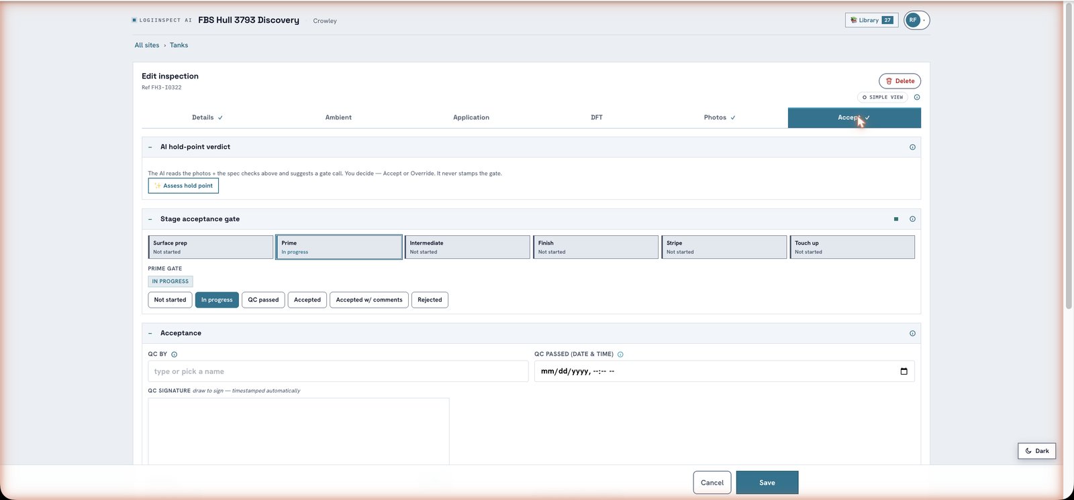Open the Tanks breadcrumb link
This screenshot has width=1074, height=500.
[x=179, y=45]
